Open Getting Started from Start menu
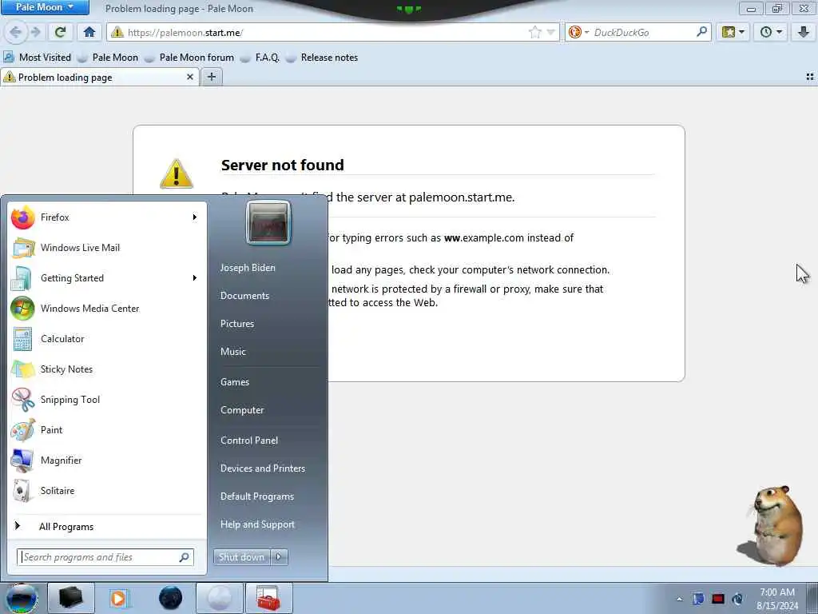The width and height of the screenshot is (818, 614). pyautogui.click(x=107, y=277)
